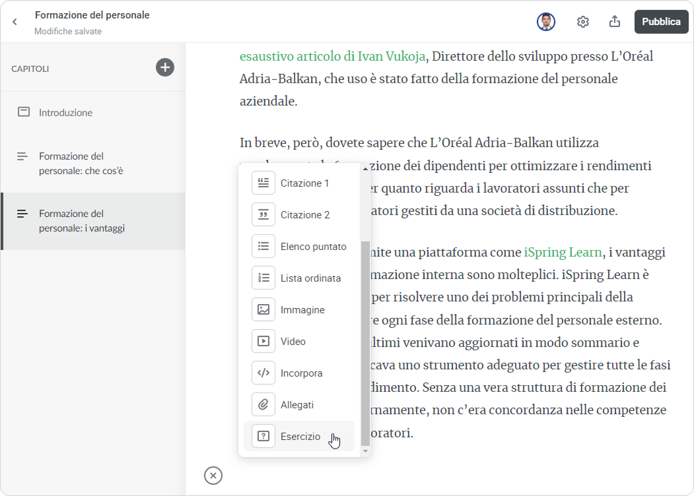
Task: Click the Video block icon
Action: (263, 342)
